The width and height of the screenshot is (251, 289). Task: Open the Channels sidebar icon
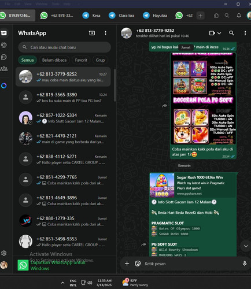(4, 57)
